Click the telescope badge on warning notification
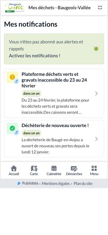Screen dimensions: 108x235 (16, 82)
